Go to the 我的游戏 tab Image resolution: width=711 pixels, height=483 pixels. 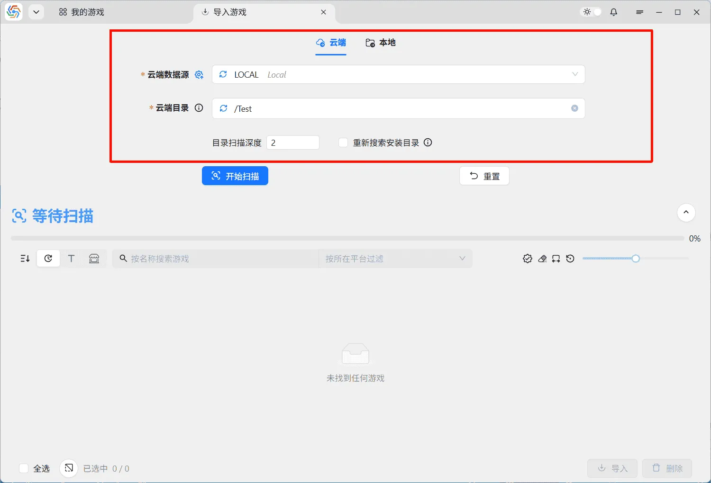point(81,12)
